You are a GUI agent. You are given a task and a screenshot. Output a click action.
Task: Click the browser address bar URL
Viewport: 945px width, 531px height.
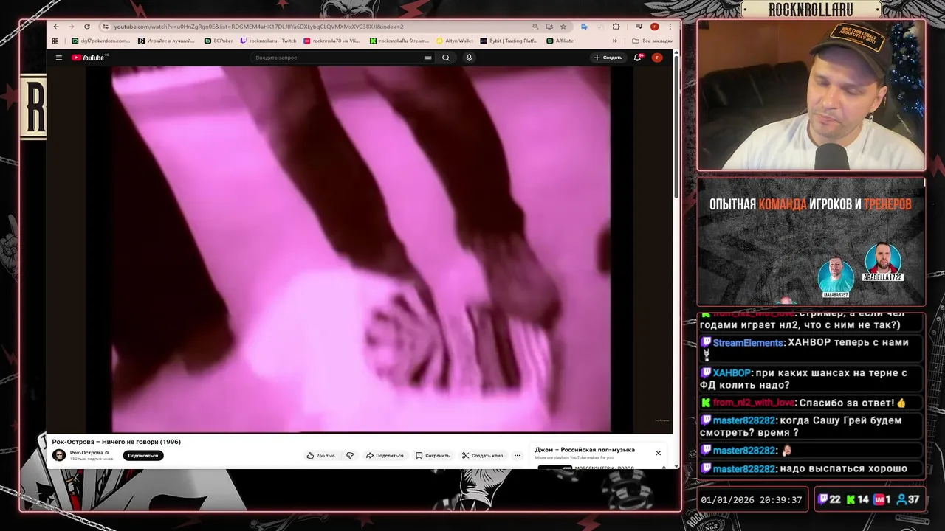tap(258, 27)
